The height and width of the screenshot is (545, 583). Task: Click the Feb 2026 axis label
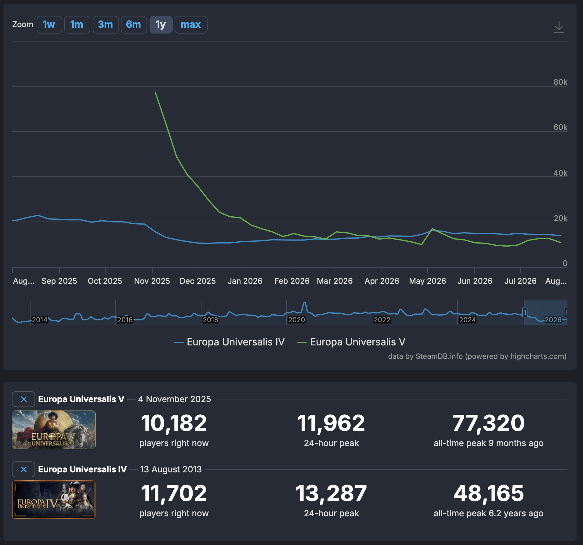tap(292, 281)
